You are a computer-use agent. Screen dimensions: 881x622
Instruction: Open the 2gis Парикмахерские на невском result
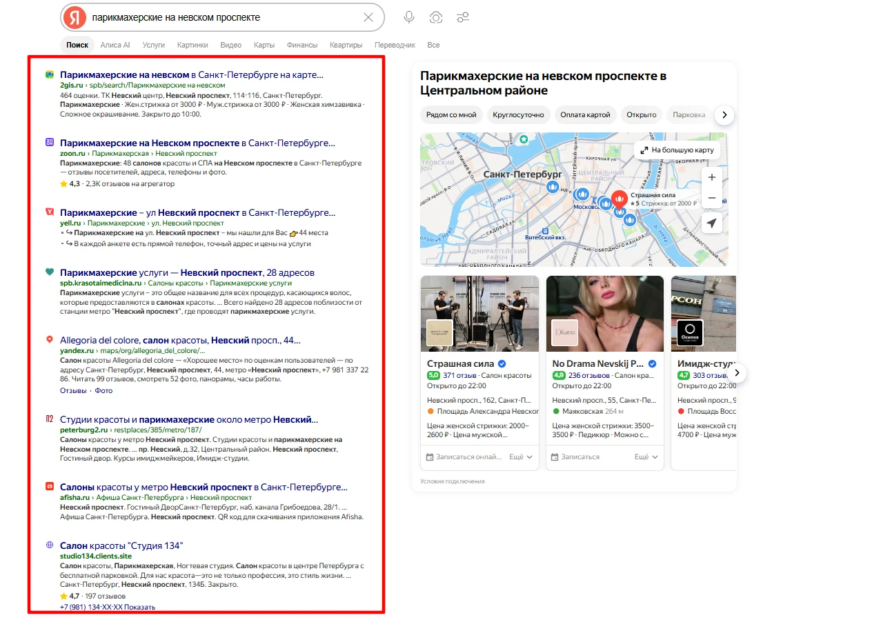[x=192, y=74]
